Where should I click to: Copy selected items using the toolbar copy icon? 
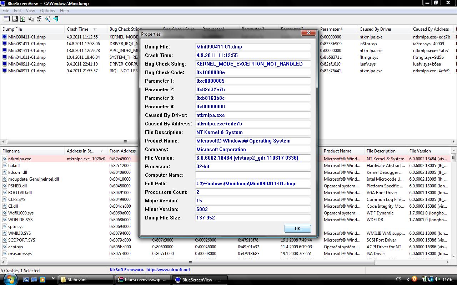coord(31,19)
